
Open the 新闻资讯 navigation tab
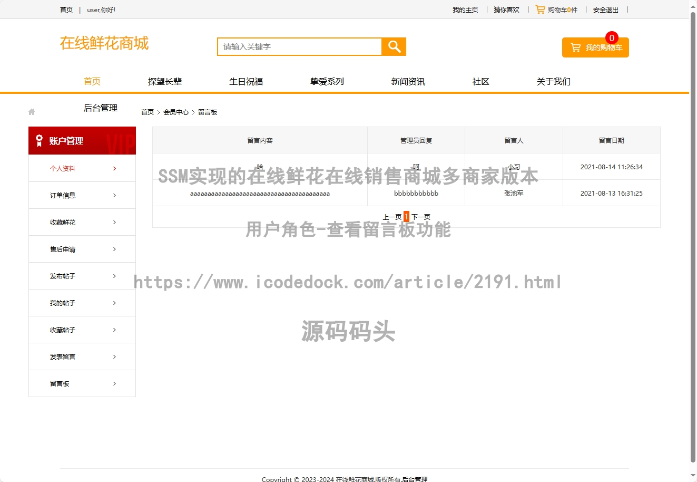[408, 81]
